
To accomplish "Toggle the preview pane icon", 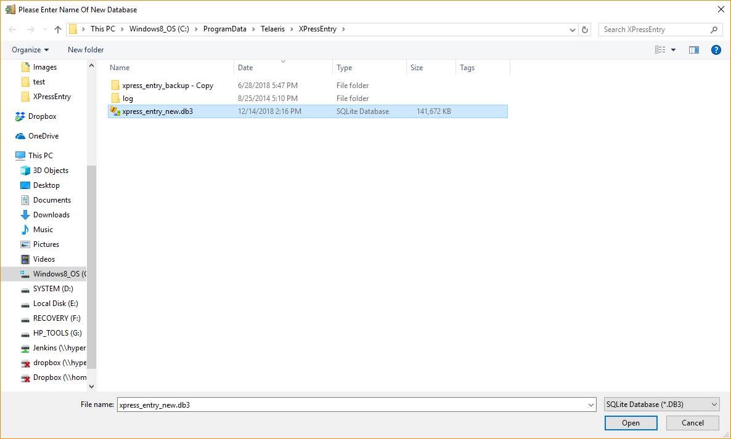I will 694,50.
